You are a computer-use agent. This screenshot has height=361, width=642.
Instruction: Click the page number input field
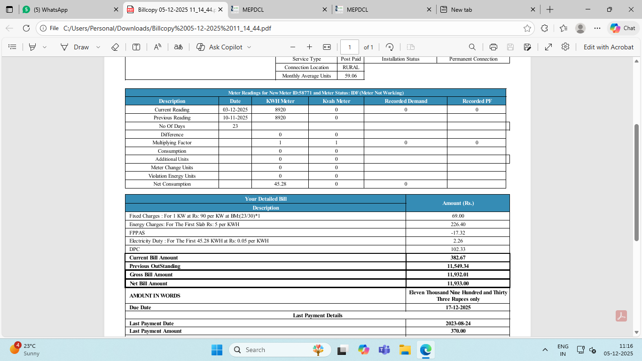pyautogui.click(x=350, y=47)
